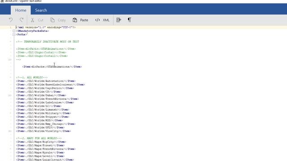Click the Worlds/Military/ item line
This screenshot has width=287, height=161.
43,113
